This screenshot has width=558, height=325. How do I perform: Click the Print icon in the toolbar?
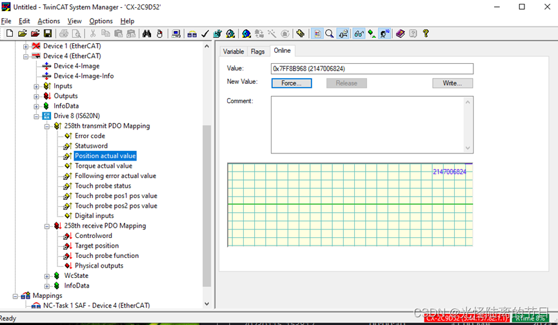click(64, 34)
